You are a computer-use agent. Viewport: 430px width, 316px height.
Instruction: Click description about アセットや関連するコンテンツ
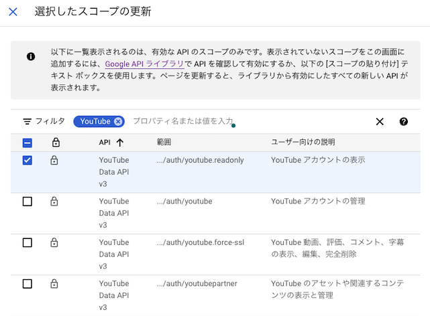point(337,289)
